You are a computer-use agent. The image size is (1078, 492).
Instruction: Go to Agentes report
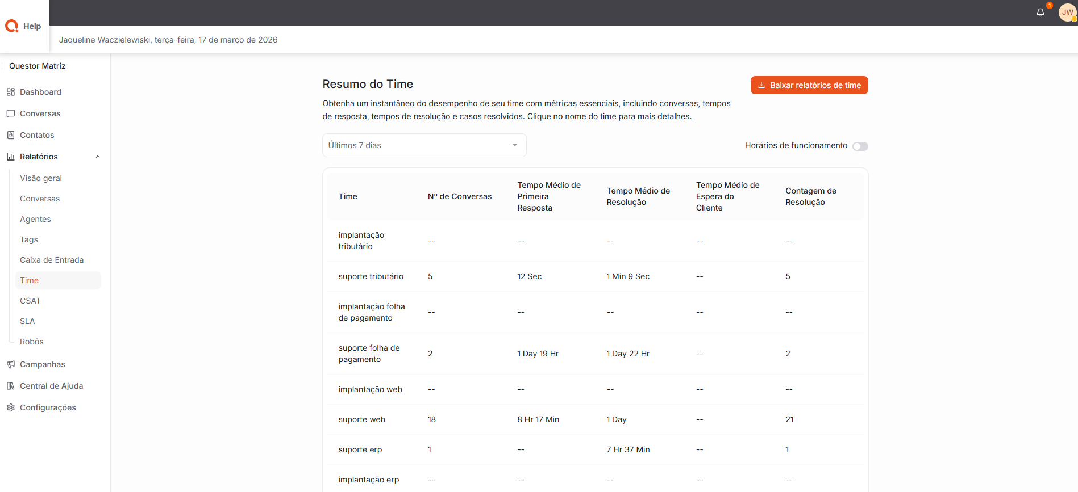coord(35,219)
